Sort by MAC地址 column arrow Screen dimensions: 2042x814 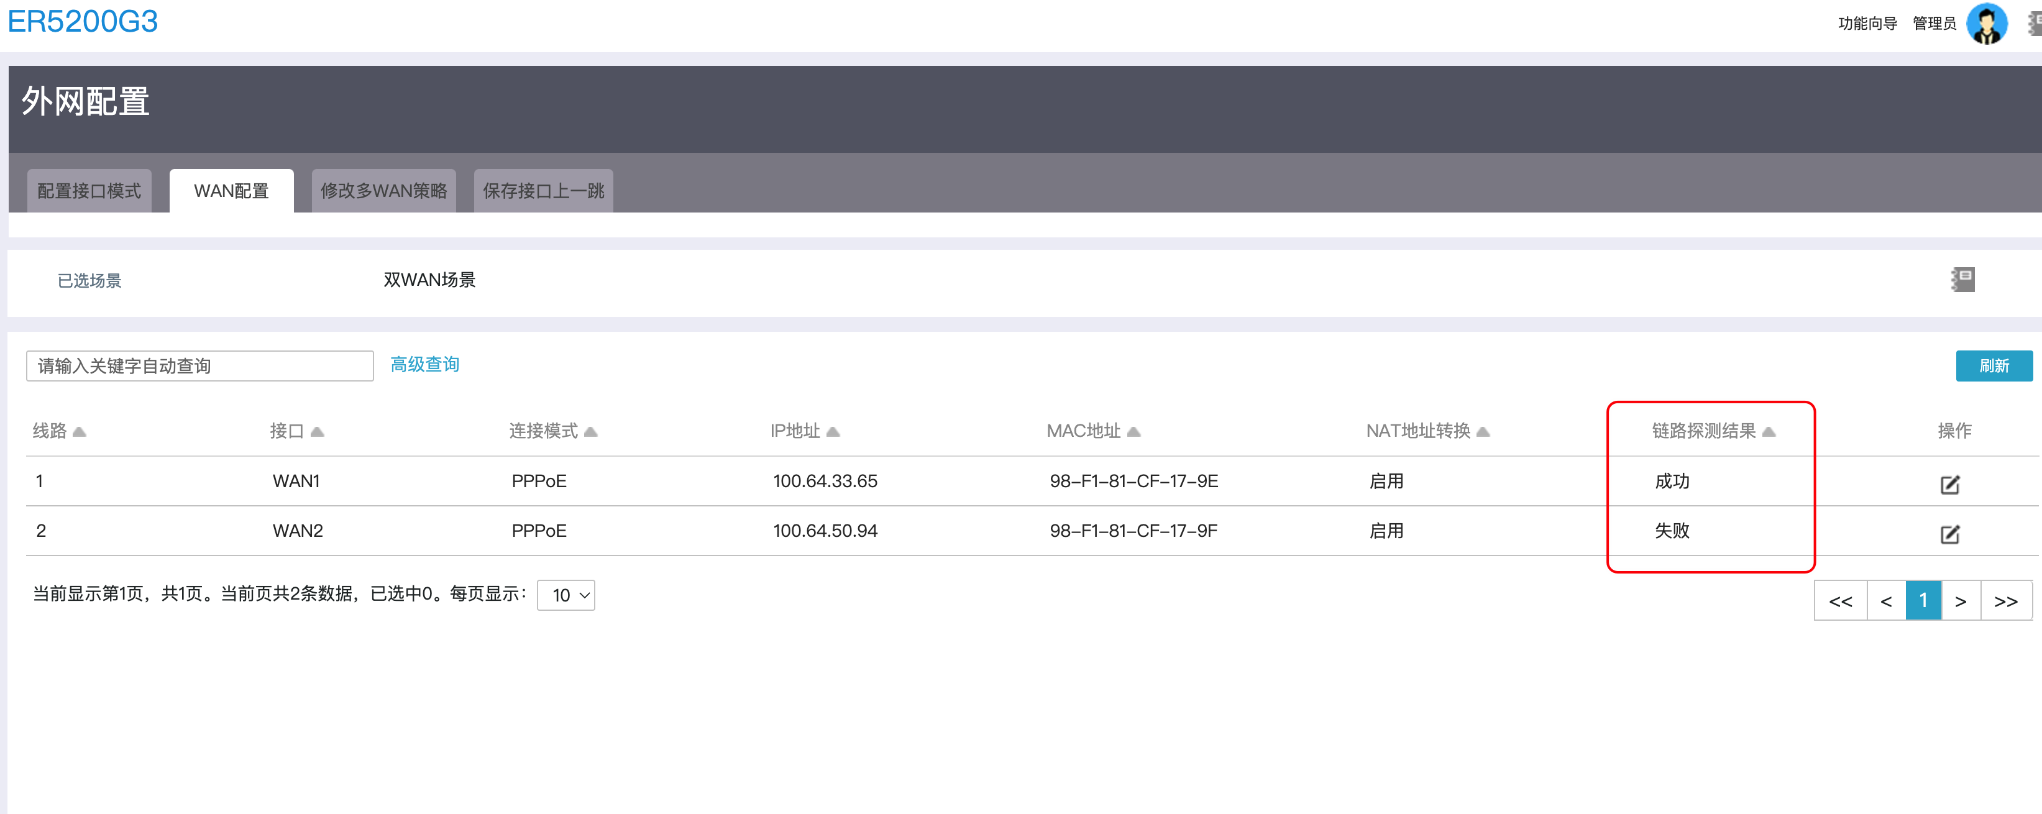click(x=1133, y=431)
